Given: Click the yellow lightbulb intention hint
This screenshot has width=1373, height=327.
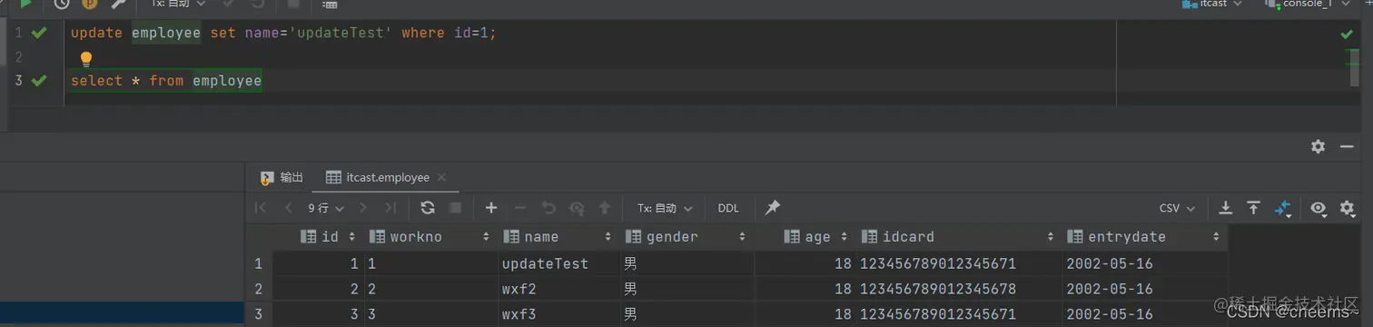Looking at the screenshot, I should point(86,59).
